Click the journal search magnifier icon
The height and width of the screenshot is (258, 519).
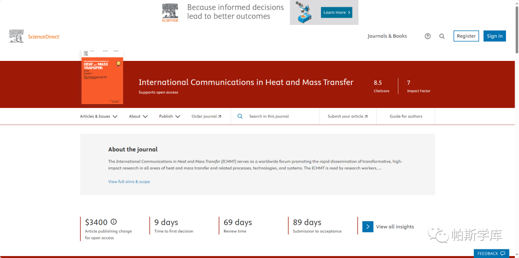pyautogui.click(x=240, y=116)
